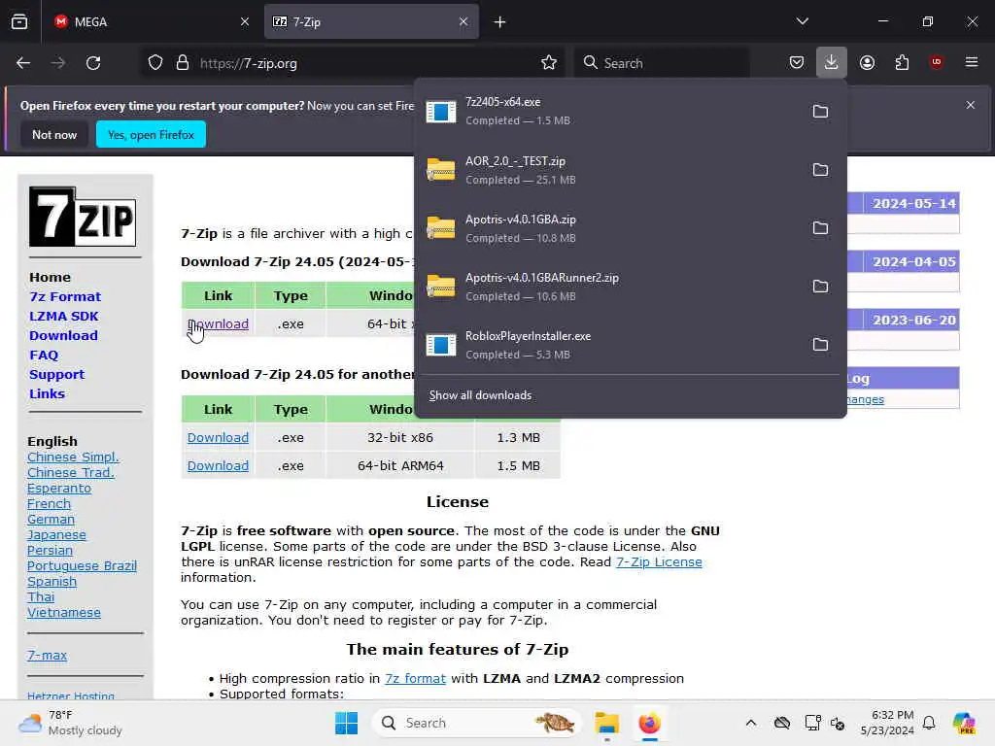Go forward one page
This screenshot has height=746, width=995.
tap(57, 63)
